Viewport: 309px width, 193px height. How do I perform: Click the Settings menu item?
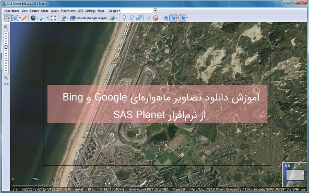(90, 11)
